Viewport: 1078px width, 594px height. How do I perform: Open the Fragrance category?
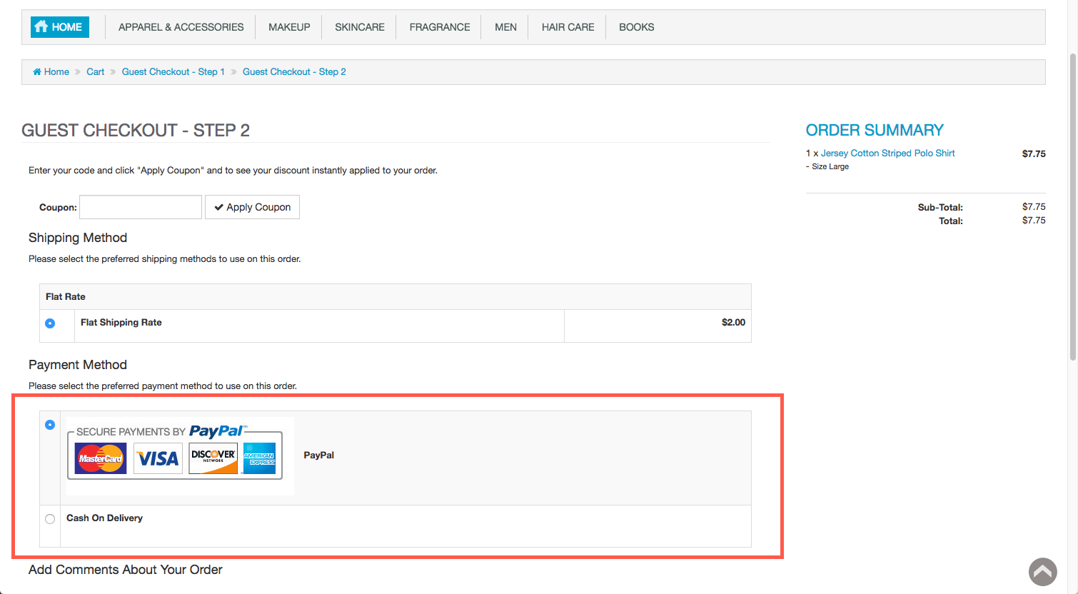pyautogui.click(x=440, y=27)
